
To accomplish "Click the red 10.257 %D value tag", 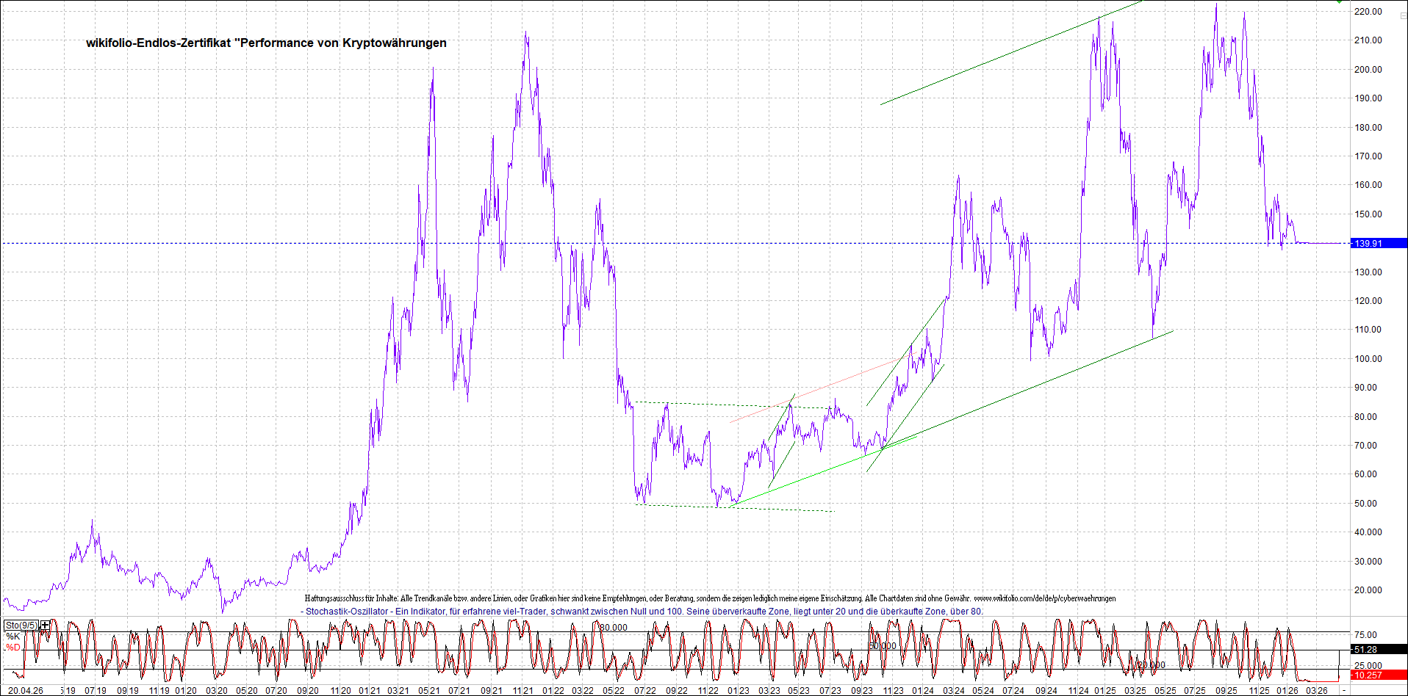I will click(x=1368, y=675).
